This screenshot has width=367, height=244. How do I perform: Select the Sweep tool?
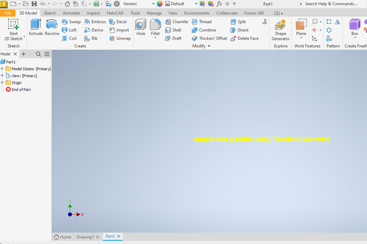point(71,21)
